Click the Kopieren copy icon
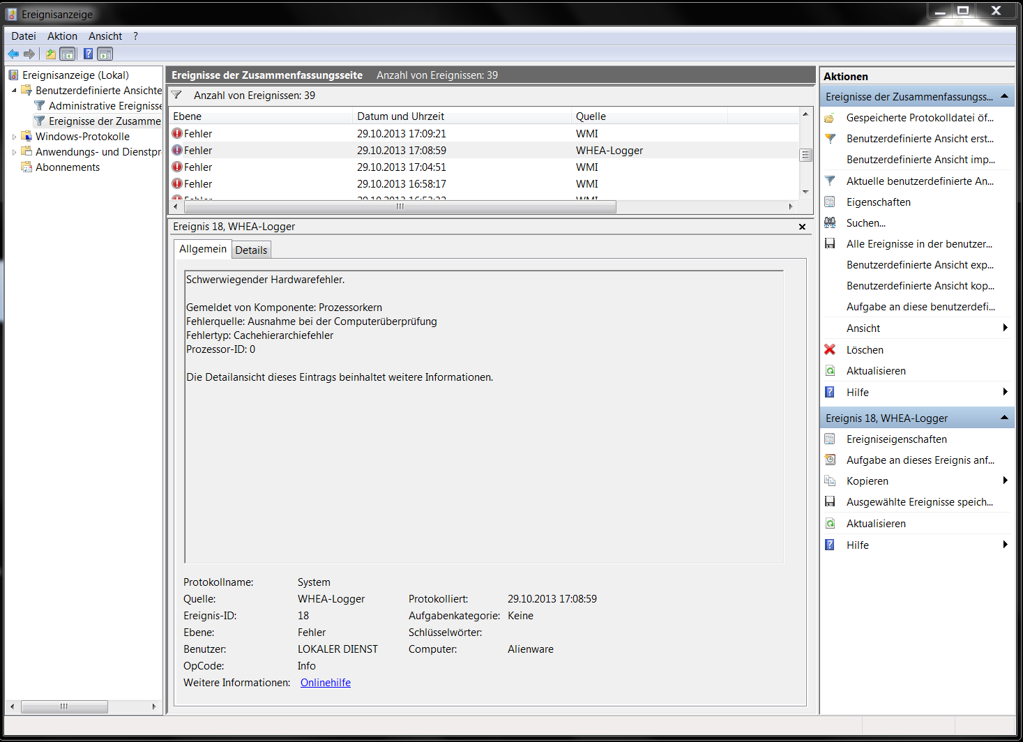The height and width of the screenshot is (742, 1023). pos(830,481)
